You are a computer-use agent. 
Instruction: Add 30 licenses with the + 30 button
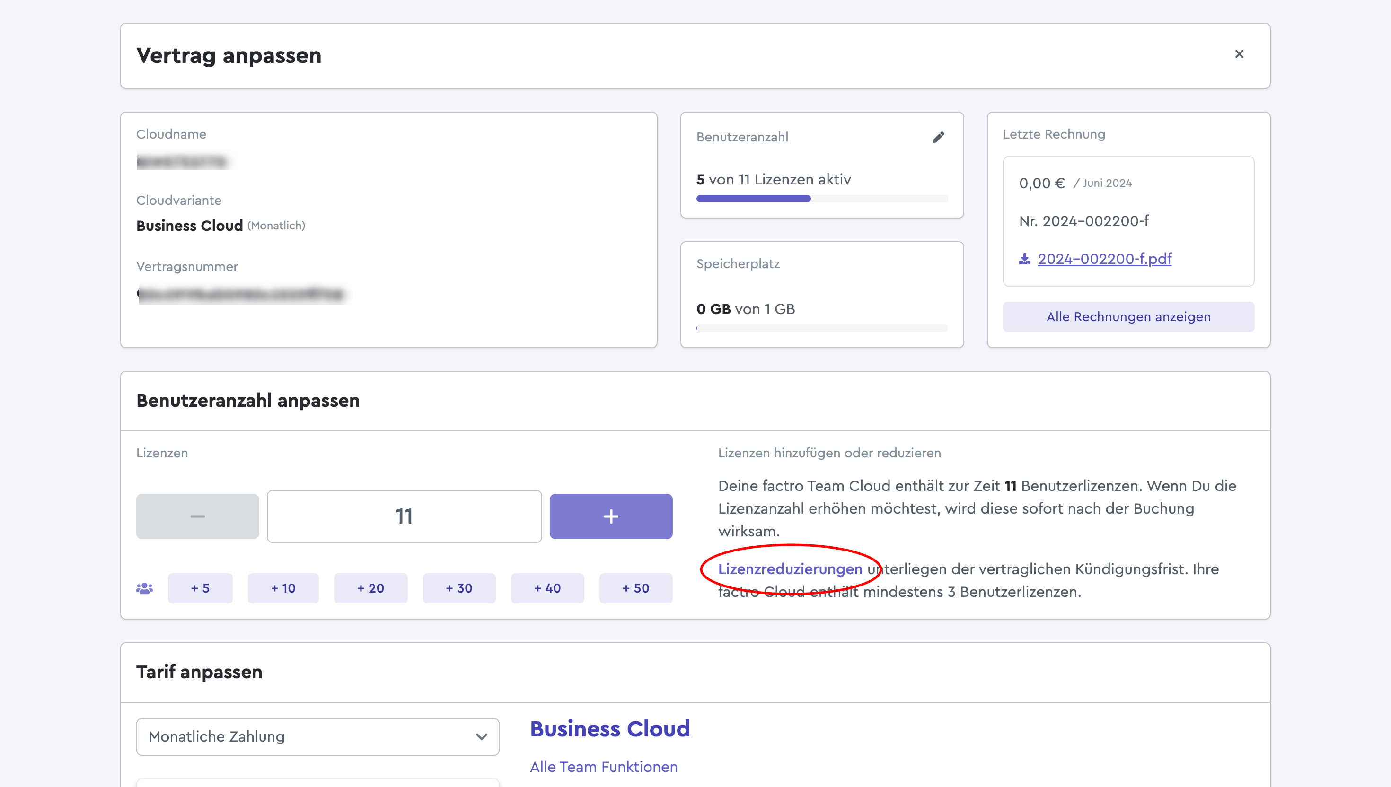coord(459,588)
